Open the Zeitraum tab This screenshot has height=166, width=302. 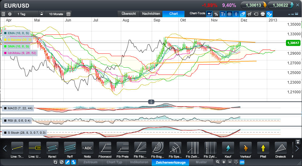[90, 162]
